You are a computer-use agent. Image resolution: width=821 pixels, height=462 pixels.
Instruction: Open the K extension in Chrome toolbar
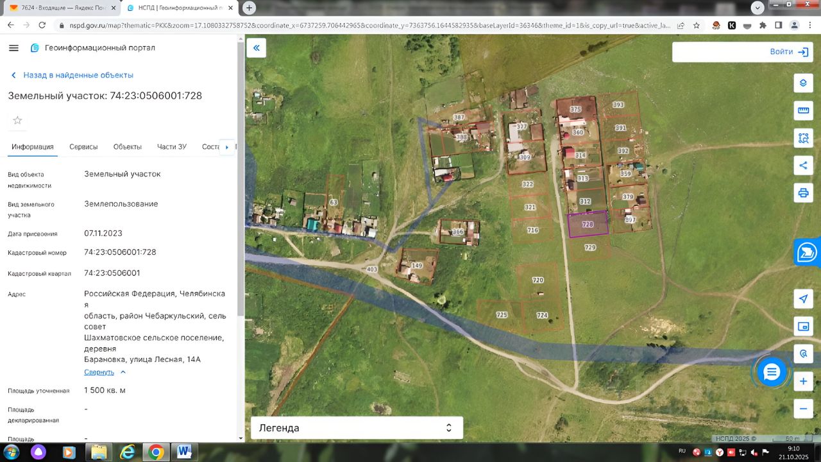click(x=732, y=25)
